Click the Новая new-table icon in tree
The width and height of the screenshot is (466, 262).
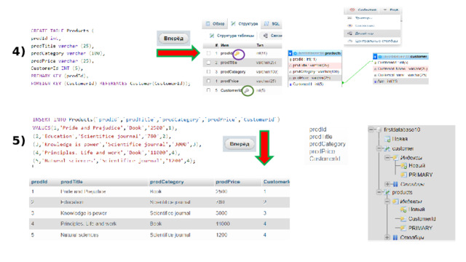387,139
